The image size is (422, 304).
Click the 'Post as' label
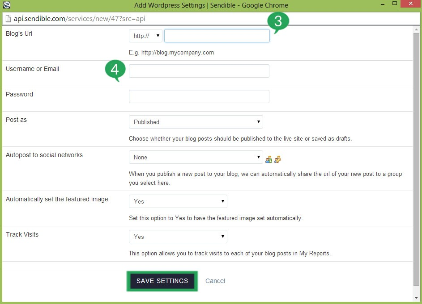pos(16,120)
